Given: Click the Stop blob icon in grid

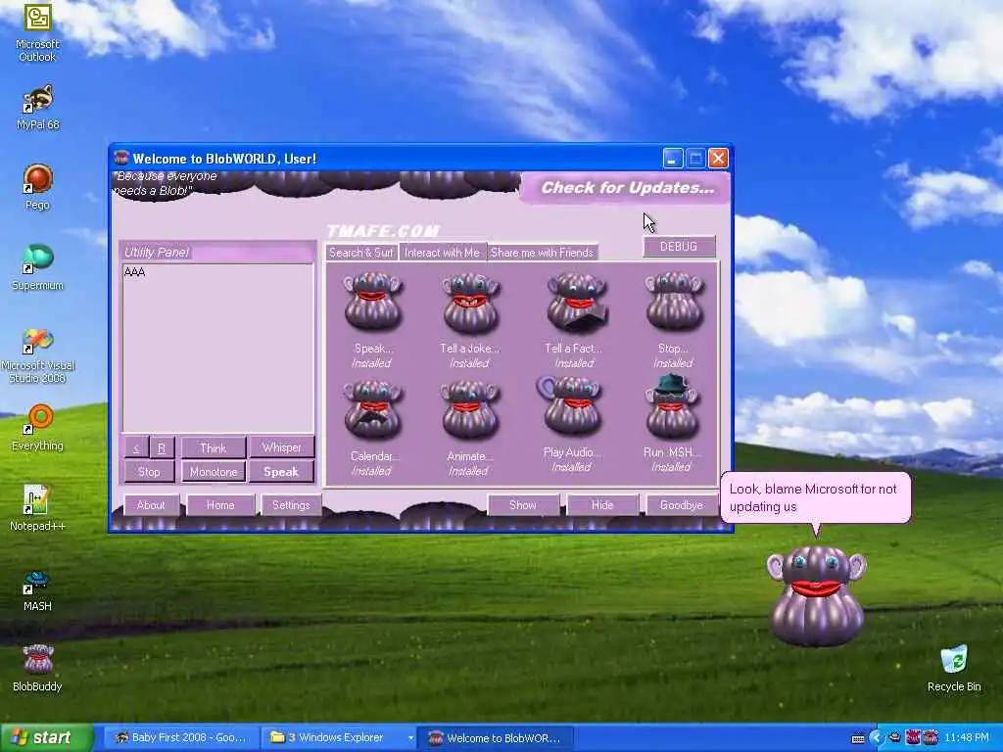Looking at the screenshot, I should (x=674, y=301).
